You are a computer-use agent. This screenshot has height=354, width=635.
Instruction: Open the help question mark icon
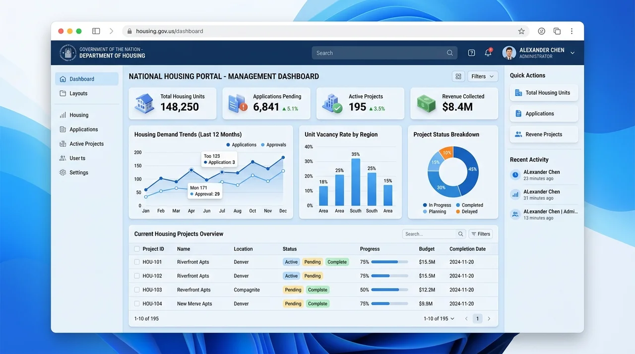(x=472, y=53)
